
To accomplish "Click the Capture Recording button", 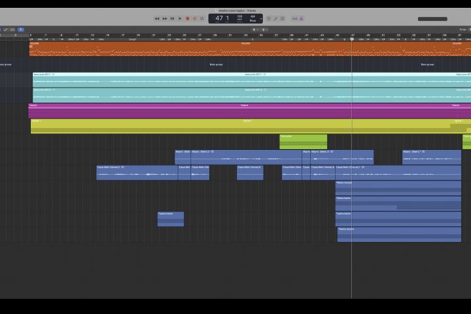I will (x=195, y=18).
